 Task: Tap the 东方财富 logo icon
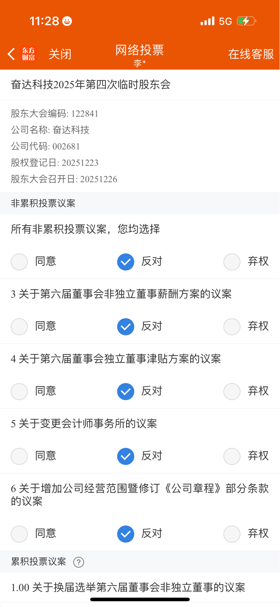28,54
